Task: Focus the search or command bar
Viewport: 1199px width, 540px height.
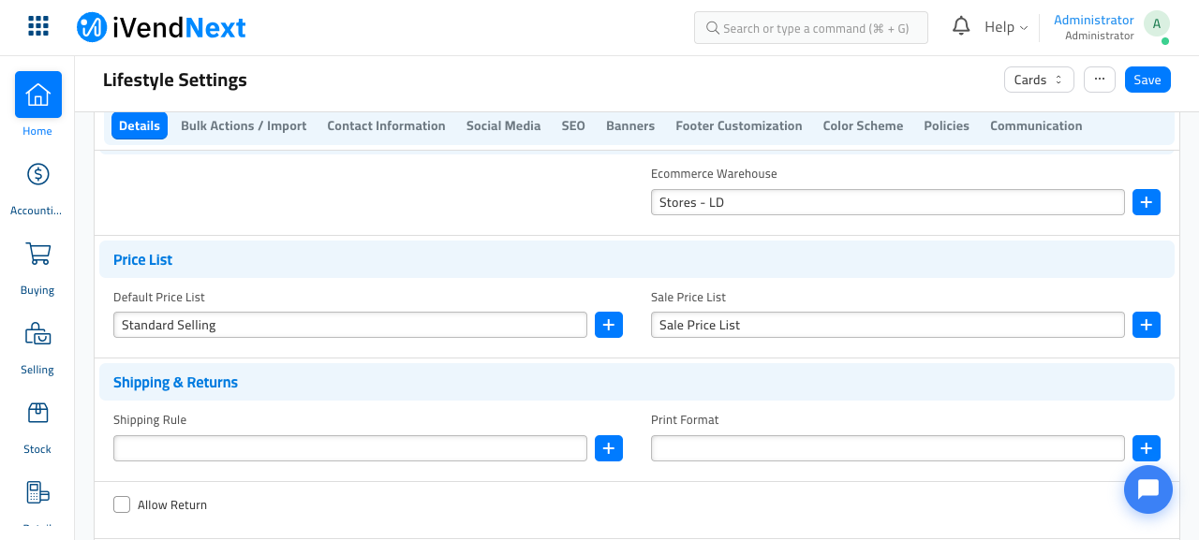Action: (811, 28)
